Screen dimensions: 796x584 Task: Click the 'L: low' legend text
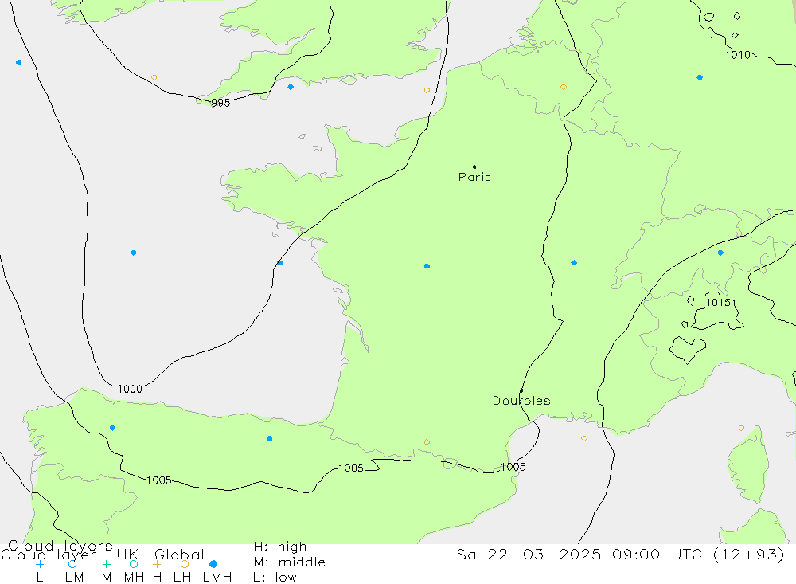[x=275, y=578]
